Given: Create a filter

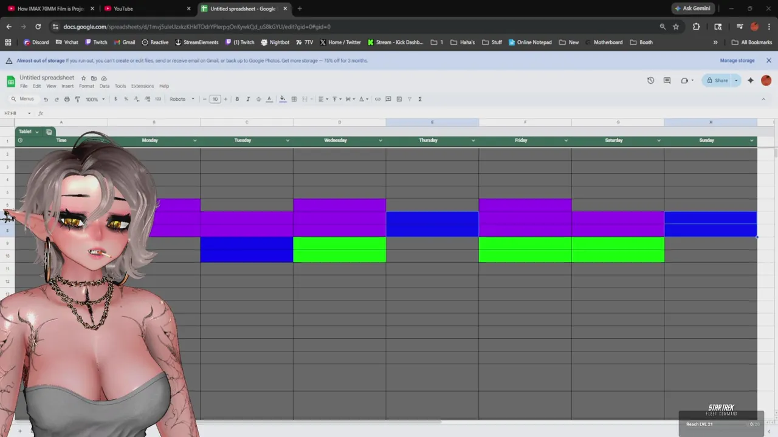Looking at the screenshot, I should tap(410, 99).
